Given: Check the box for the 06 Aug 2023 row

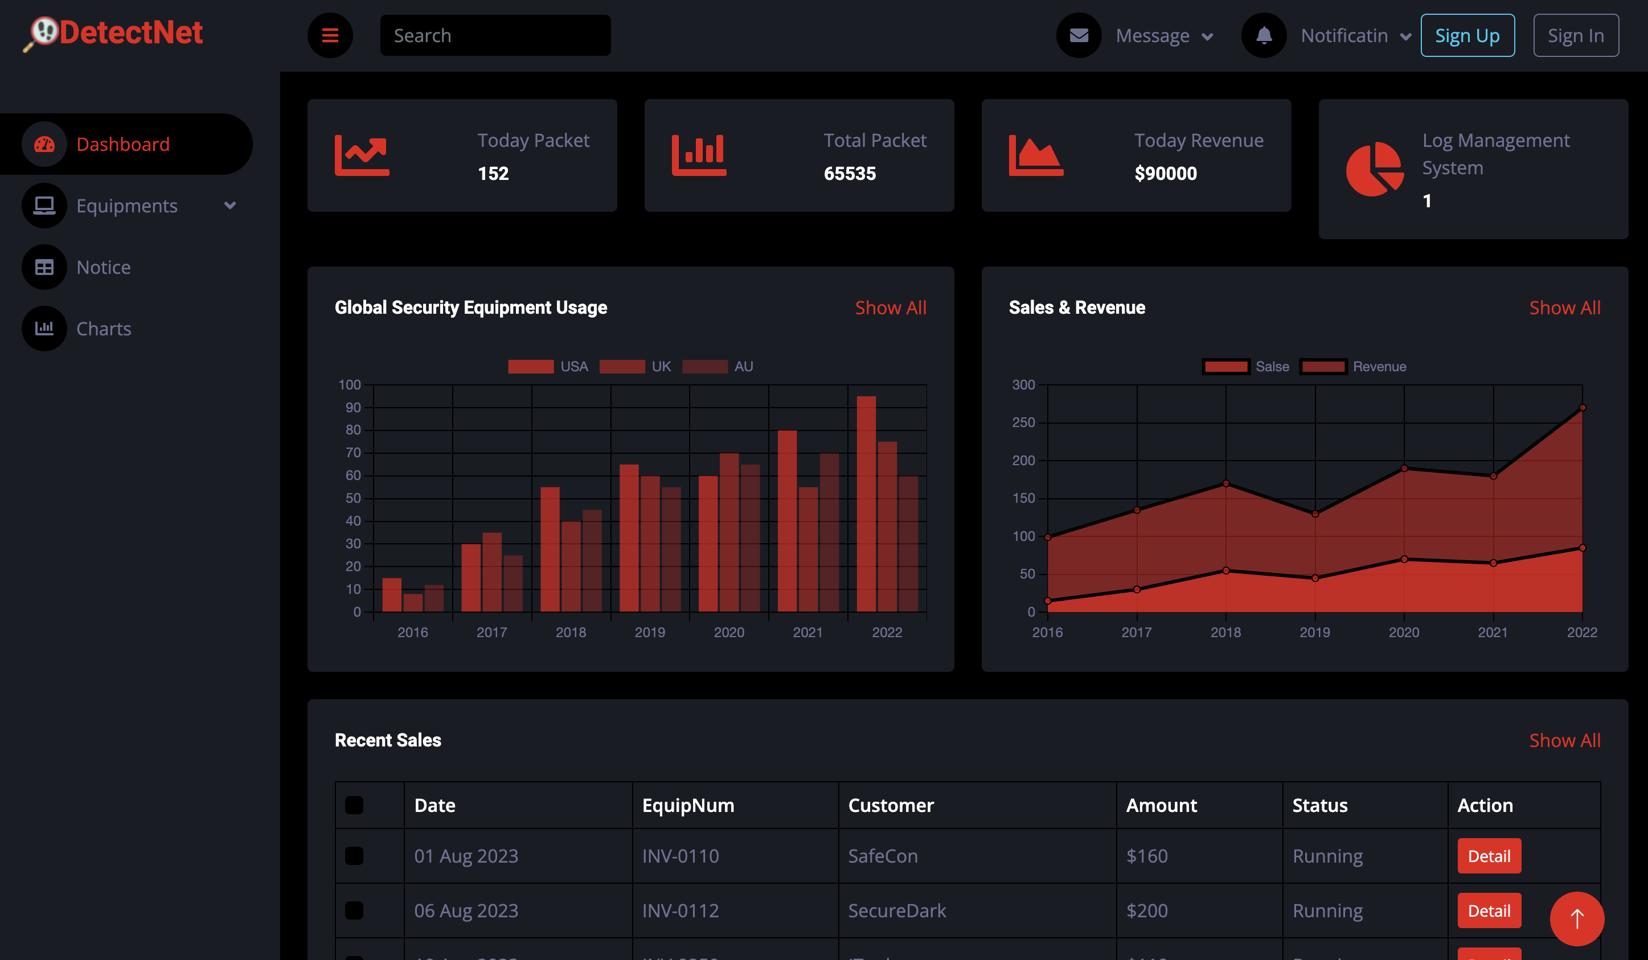Looking at the screenshot, I should pyautogui.click(x=354, y=910).
